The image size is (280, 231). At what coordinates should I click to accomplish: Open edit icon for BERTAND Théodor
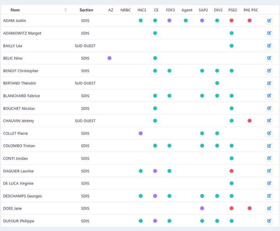[269, 83]
